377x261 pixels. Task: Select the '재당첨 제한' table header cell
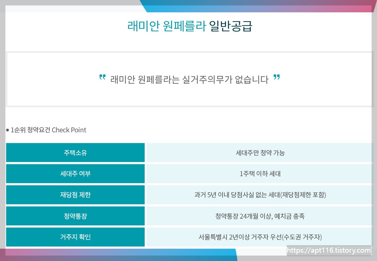75,195
